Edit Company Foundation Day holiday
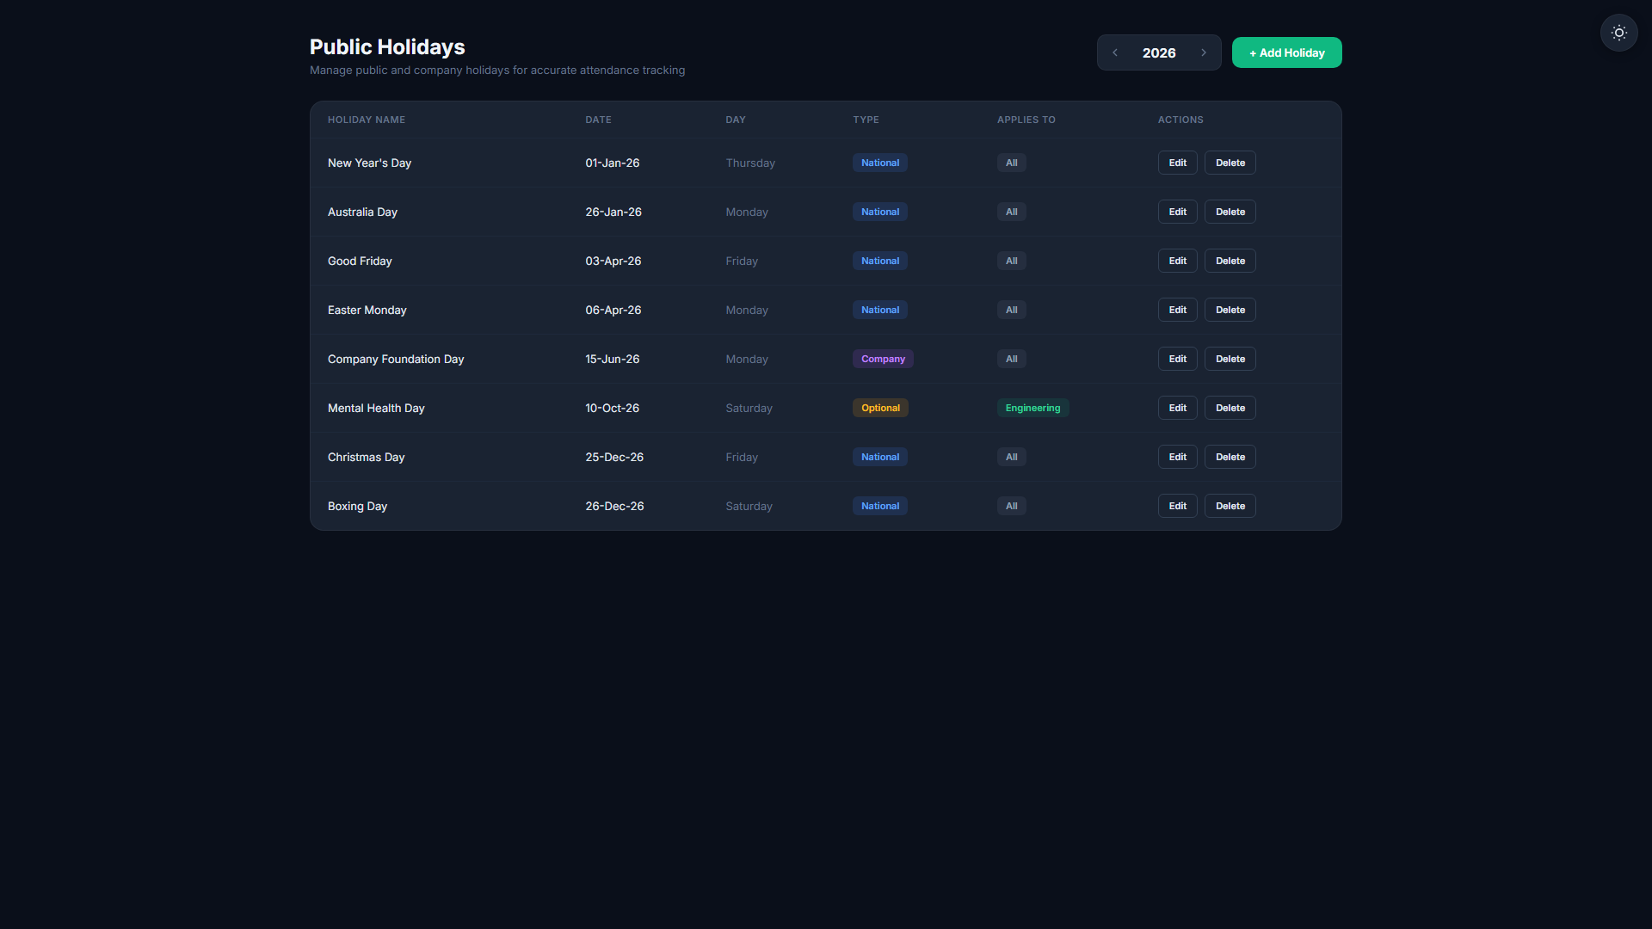 [x=1177, y=359]
